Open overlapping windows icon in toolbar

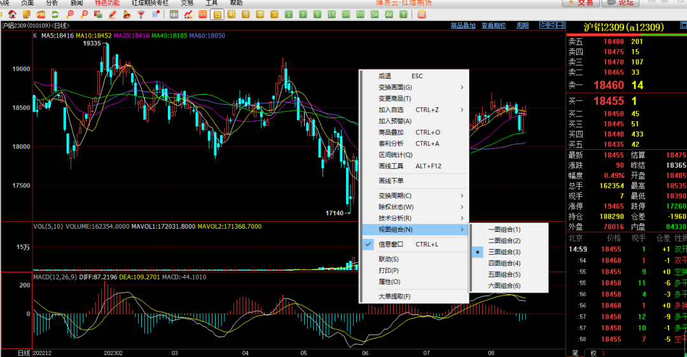98,15
